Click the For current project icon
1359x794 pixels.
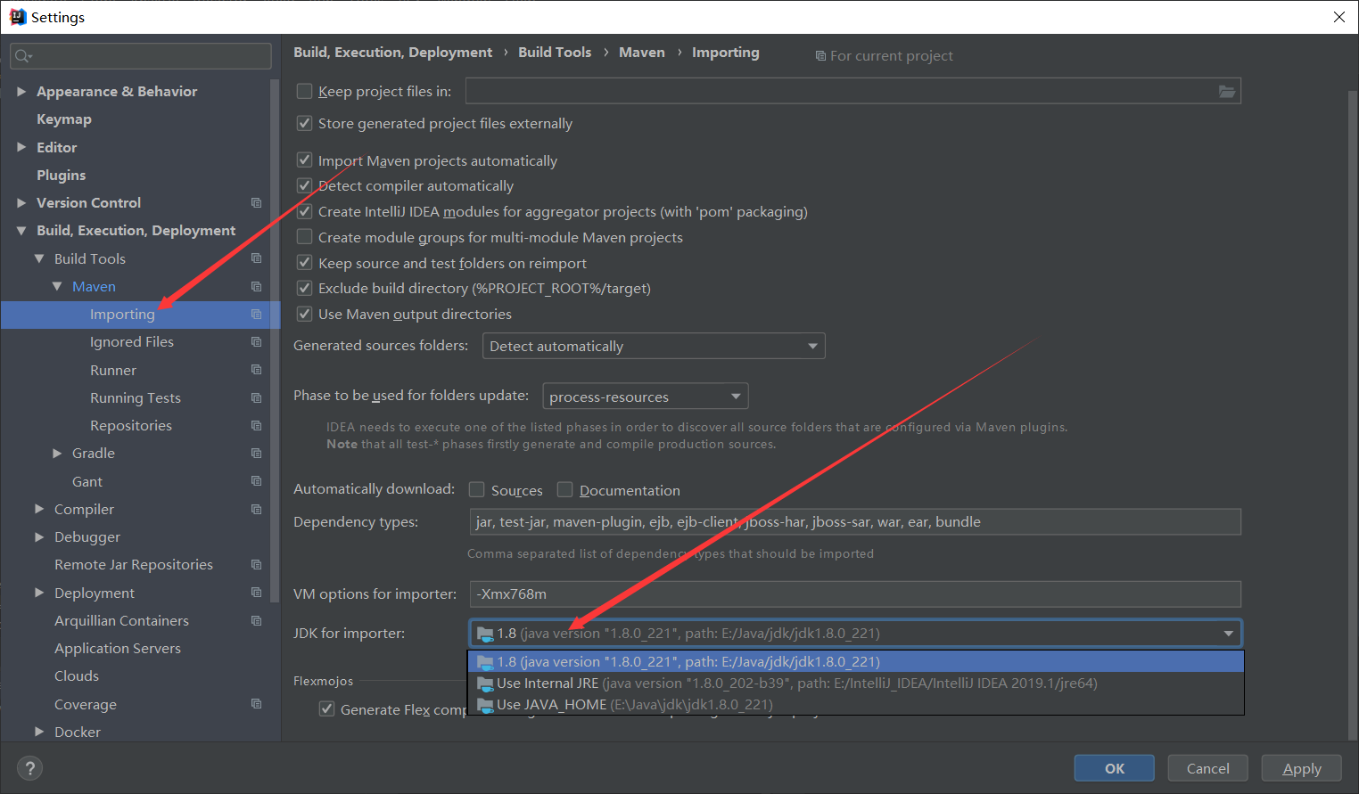click(820, 56)
